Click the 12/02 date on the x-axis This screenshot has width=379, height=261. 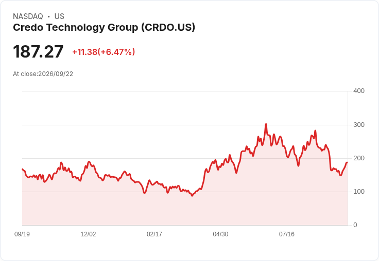88,234
